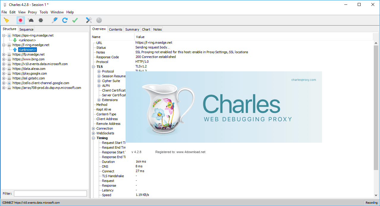This screenshot has height=206, width=380.
Task: Visit the charlesproxy.com link
Action: pos(304,80)
